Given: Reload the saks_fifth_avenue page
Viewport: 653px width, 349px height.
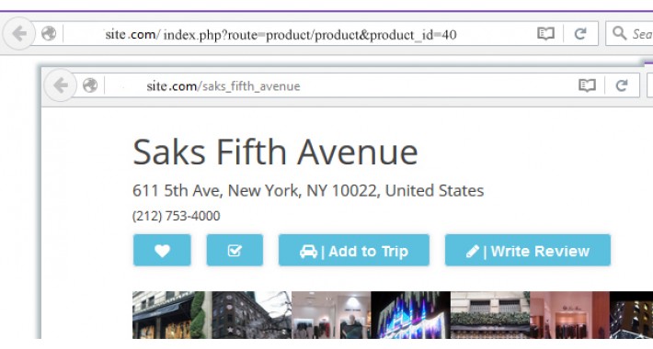Looking at the screenshot, I should point(622,85).
